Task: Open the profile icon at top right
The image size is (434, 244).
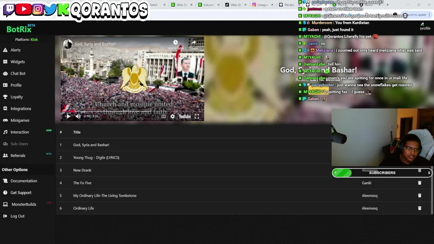Action: pyautogui.click(x=425, y=26)
